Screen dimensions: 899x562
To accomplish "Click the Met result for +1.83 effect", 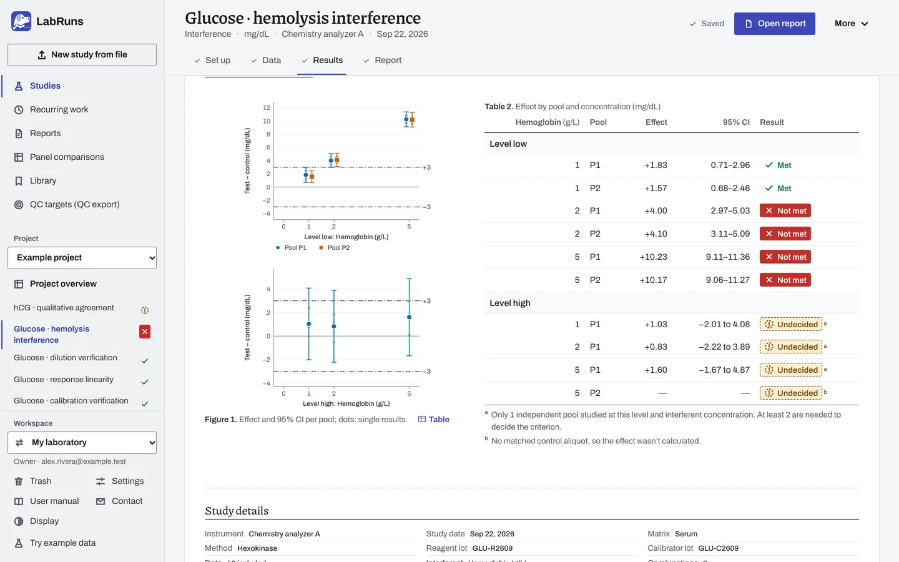I will pos(778,165).
